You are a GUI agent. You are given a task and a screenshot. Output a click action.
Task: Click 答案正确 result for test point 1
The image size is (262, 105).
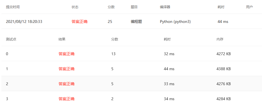[67, 69]
